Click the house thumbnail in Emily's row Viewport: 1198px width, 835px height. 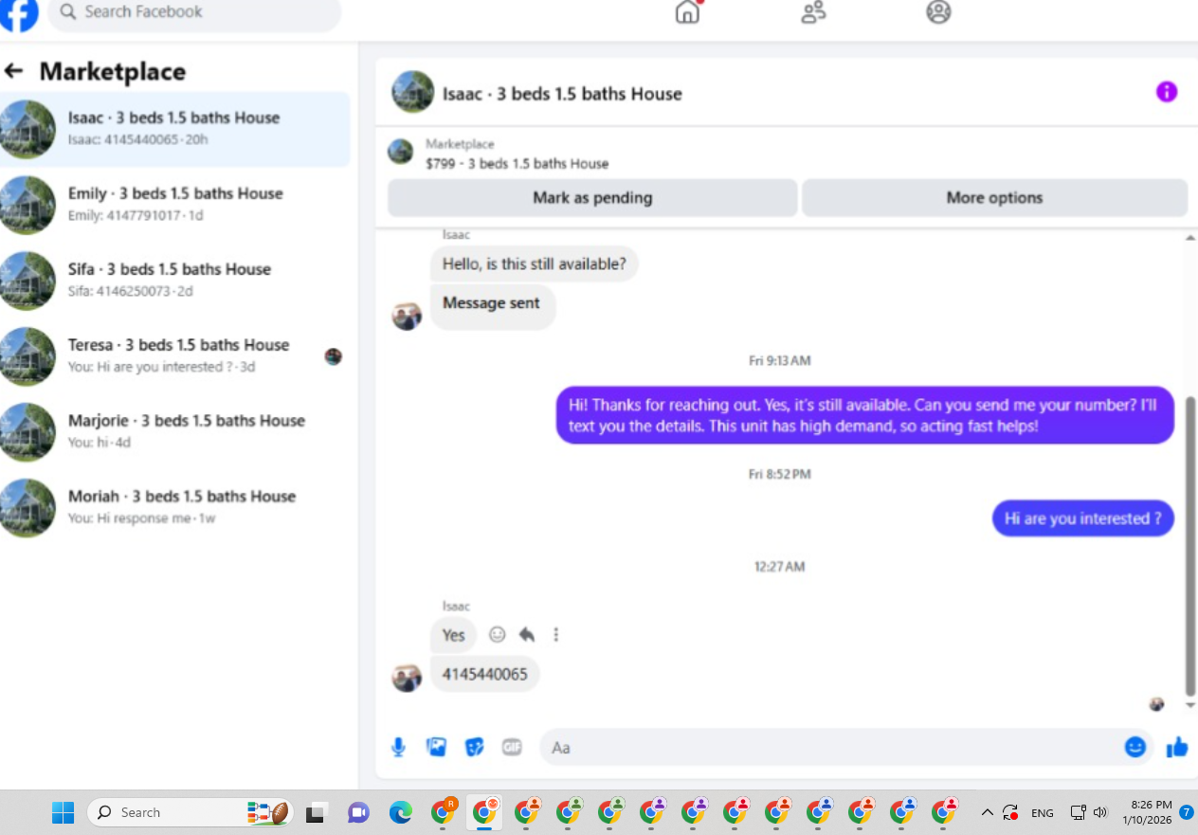[x=27, y=205]
